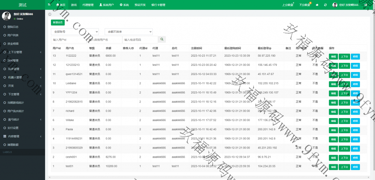Image resolution: width=375 pixels, height=180 pixels.
Task: Click 明细 button for user test01
Action: coord(355,166)
